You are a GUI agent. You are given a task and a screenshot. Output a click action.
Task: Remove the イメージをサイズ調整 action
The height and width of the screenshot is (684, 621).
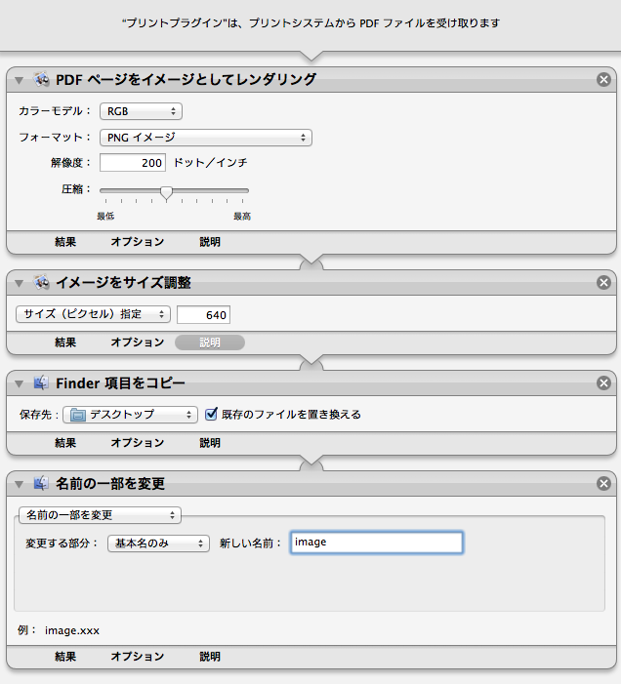coord(603,283)
